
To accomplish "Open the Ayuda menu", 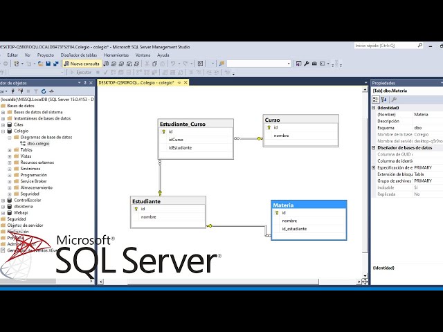I will 163,55.
